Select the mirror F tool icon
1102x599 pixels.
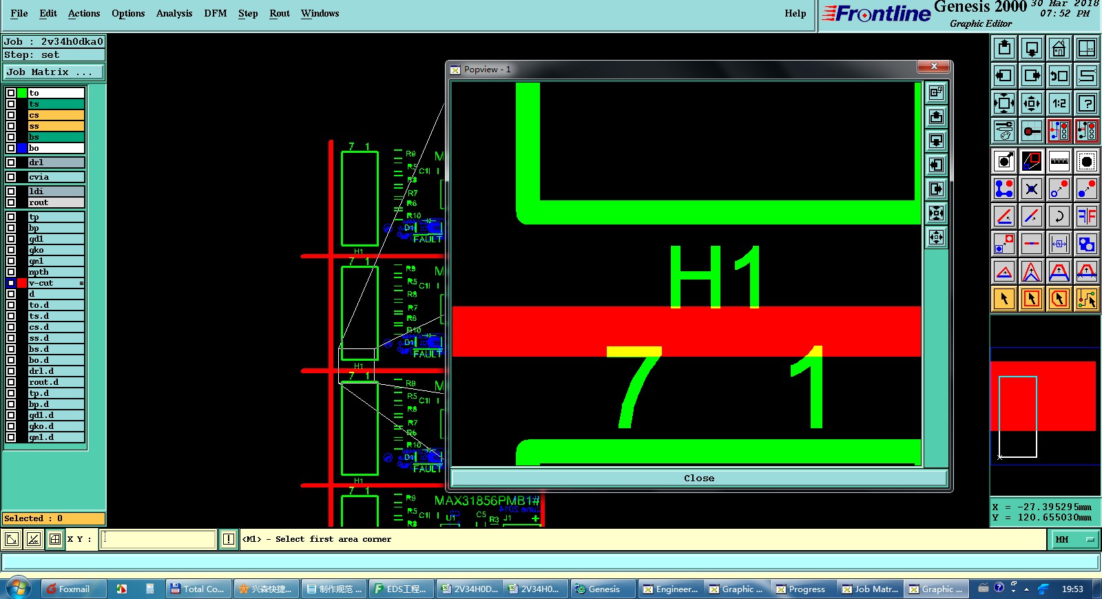(1087, 216)
